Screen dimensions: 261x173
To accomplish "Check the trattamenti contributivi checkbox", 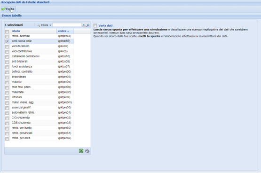I will pos(7,57).
